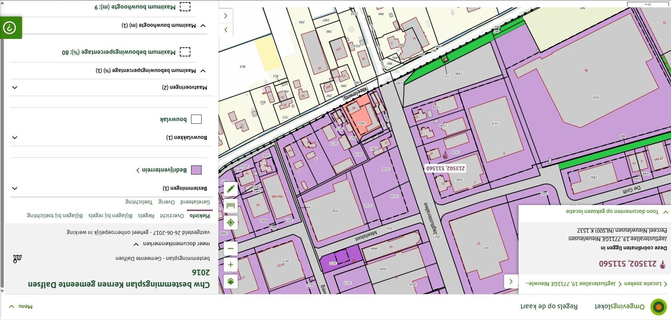Image resolution: width=671 pixels, height=320 pixels.
Task: Select the Gerelateerd sub-tab
Action: pyautogui.click(x=195, y=202)
